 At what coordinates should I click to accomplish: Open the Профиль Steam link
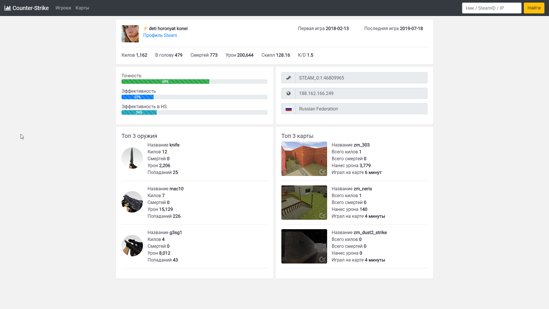[160, 35]
